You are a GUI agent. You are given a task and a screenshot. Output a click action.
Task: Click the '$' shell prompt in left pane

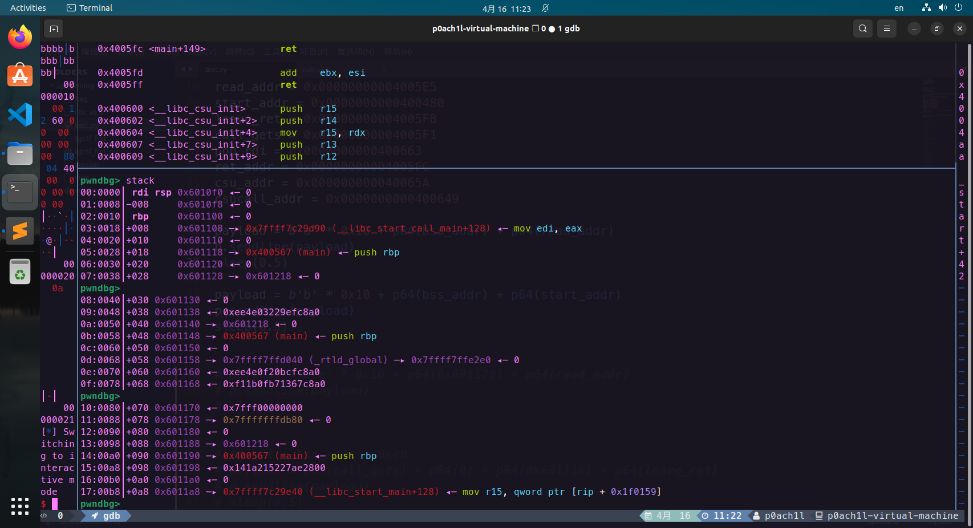[x=43, y=503]
